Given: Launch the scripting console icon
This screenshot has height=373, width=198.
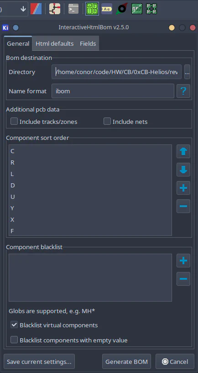Looking at the screenshot, I should 73,9.
